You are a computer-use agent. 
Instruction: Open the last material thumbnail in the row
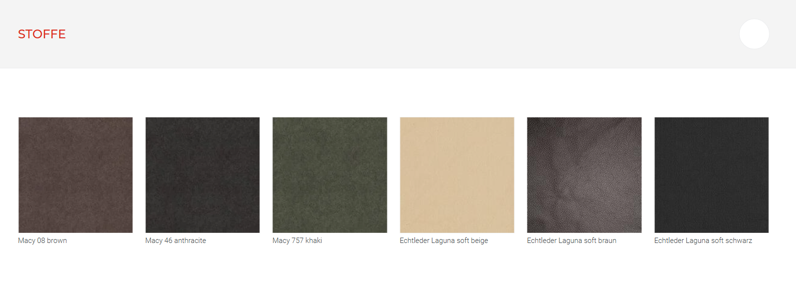pos(711,175)
